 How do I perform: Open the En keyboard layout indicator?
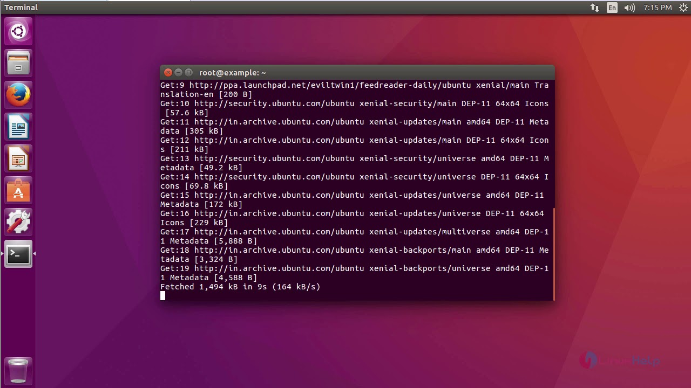(612, 8)
